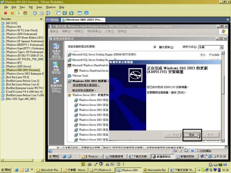Click the guest 開始 Start button

coord(54,156)
